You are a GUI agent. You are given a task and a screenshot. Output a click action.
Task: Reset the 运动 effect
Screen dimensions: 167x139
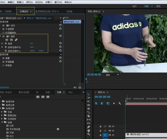(x=60, y=25)
